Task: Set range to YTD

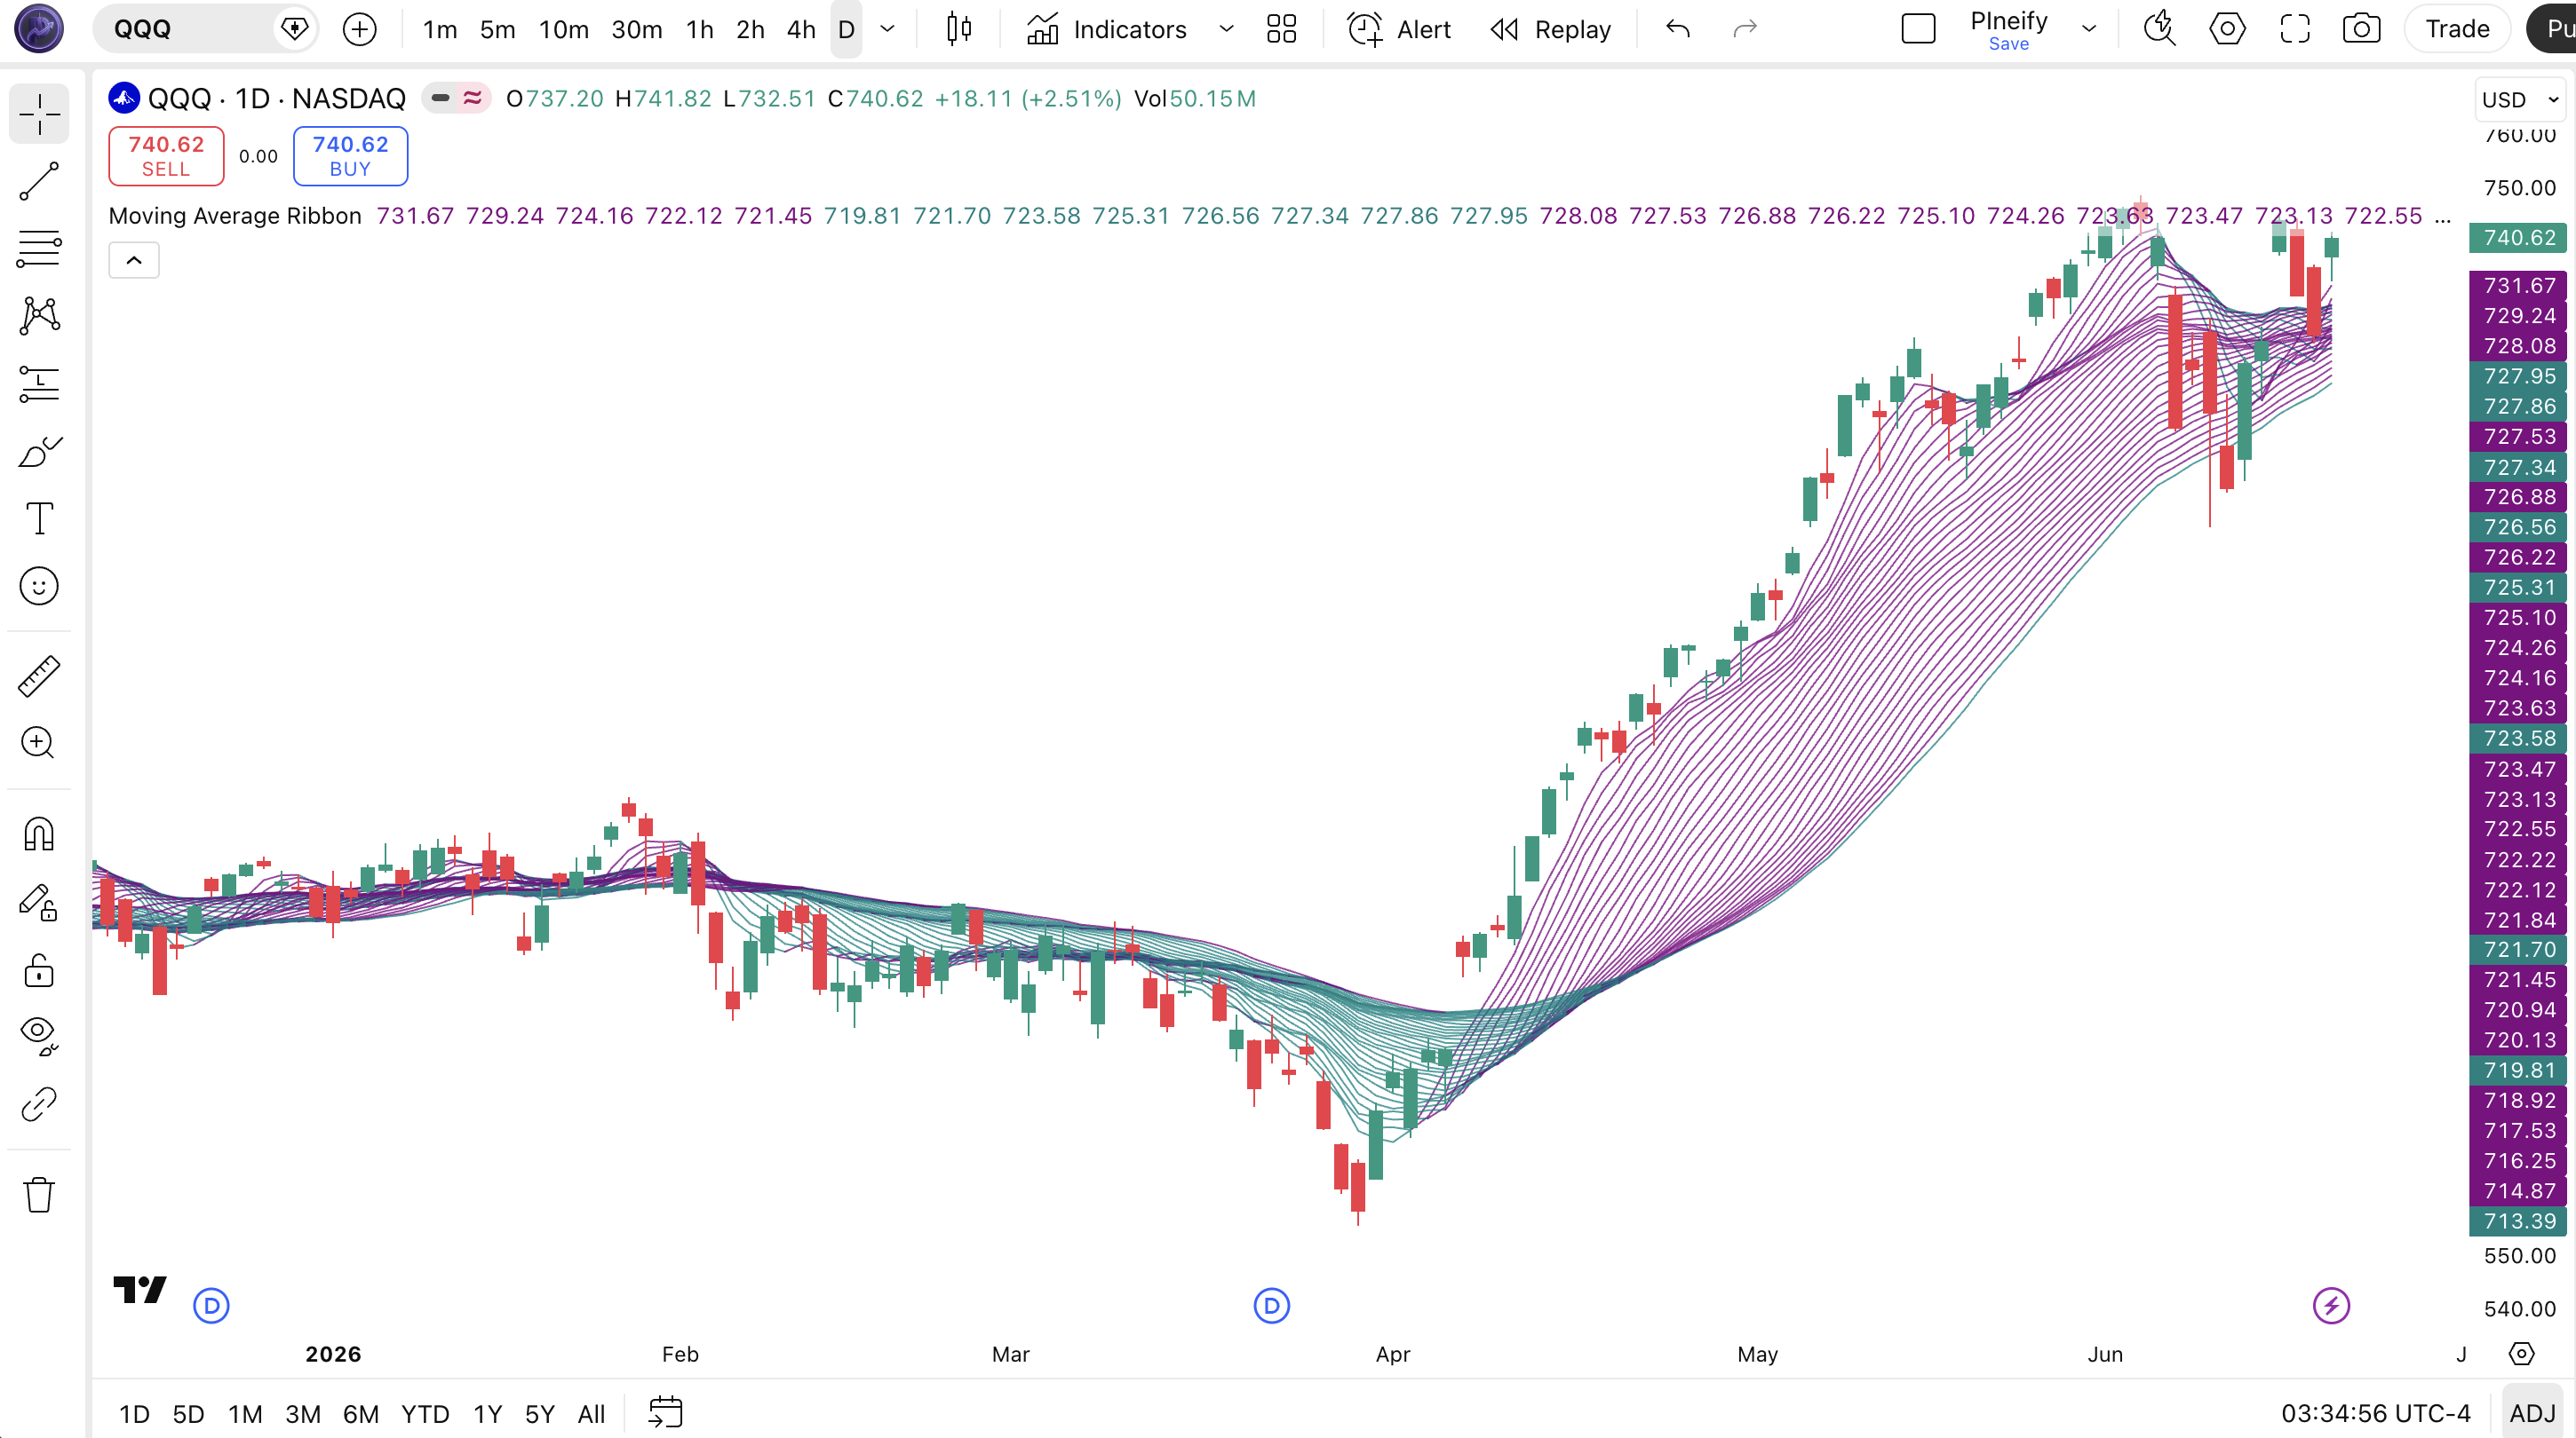Action: pos(425,1414)
